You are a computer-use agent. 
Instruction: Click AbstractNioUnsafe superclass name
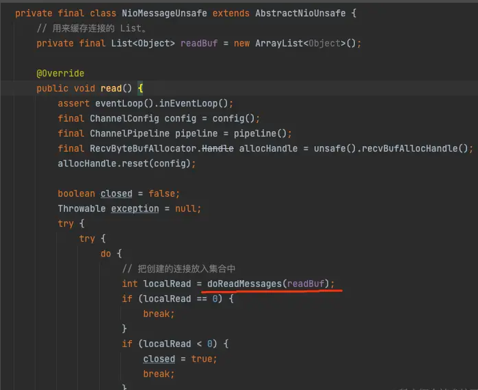click(300, 13)
